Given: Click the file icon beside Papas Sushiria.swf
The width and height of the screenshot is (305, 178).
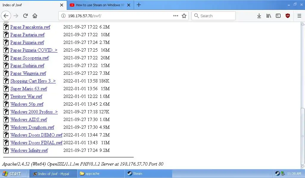Looking at the screenshot, I should point(6,65).
